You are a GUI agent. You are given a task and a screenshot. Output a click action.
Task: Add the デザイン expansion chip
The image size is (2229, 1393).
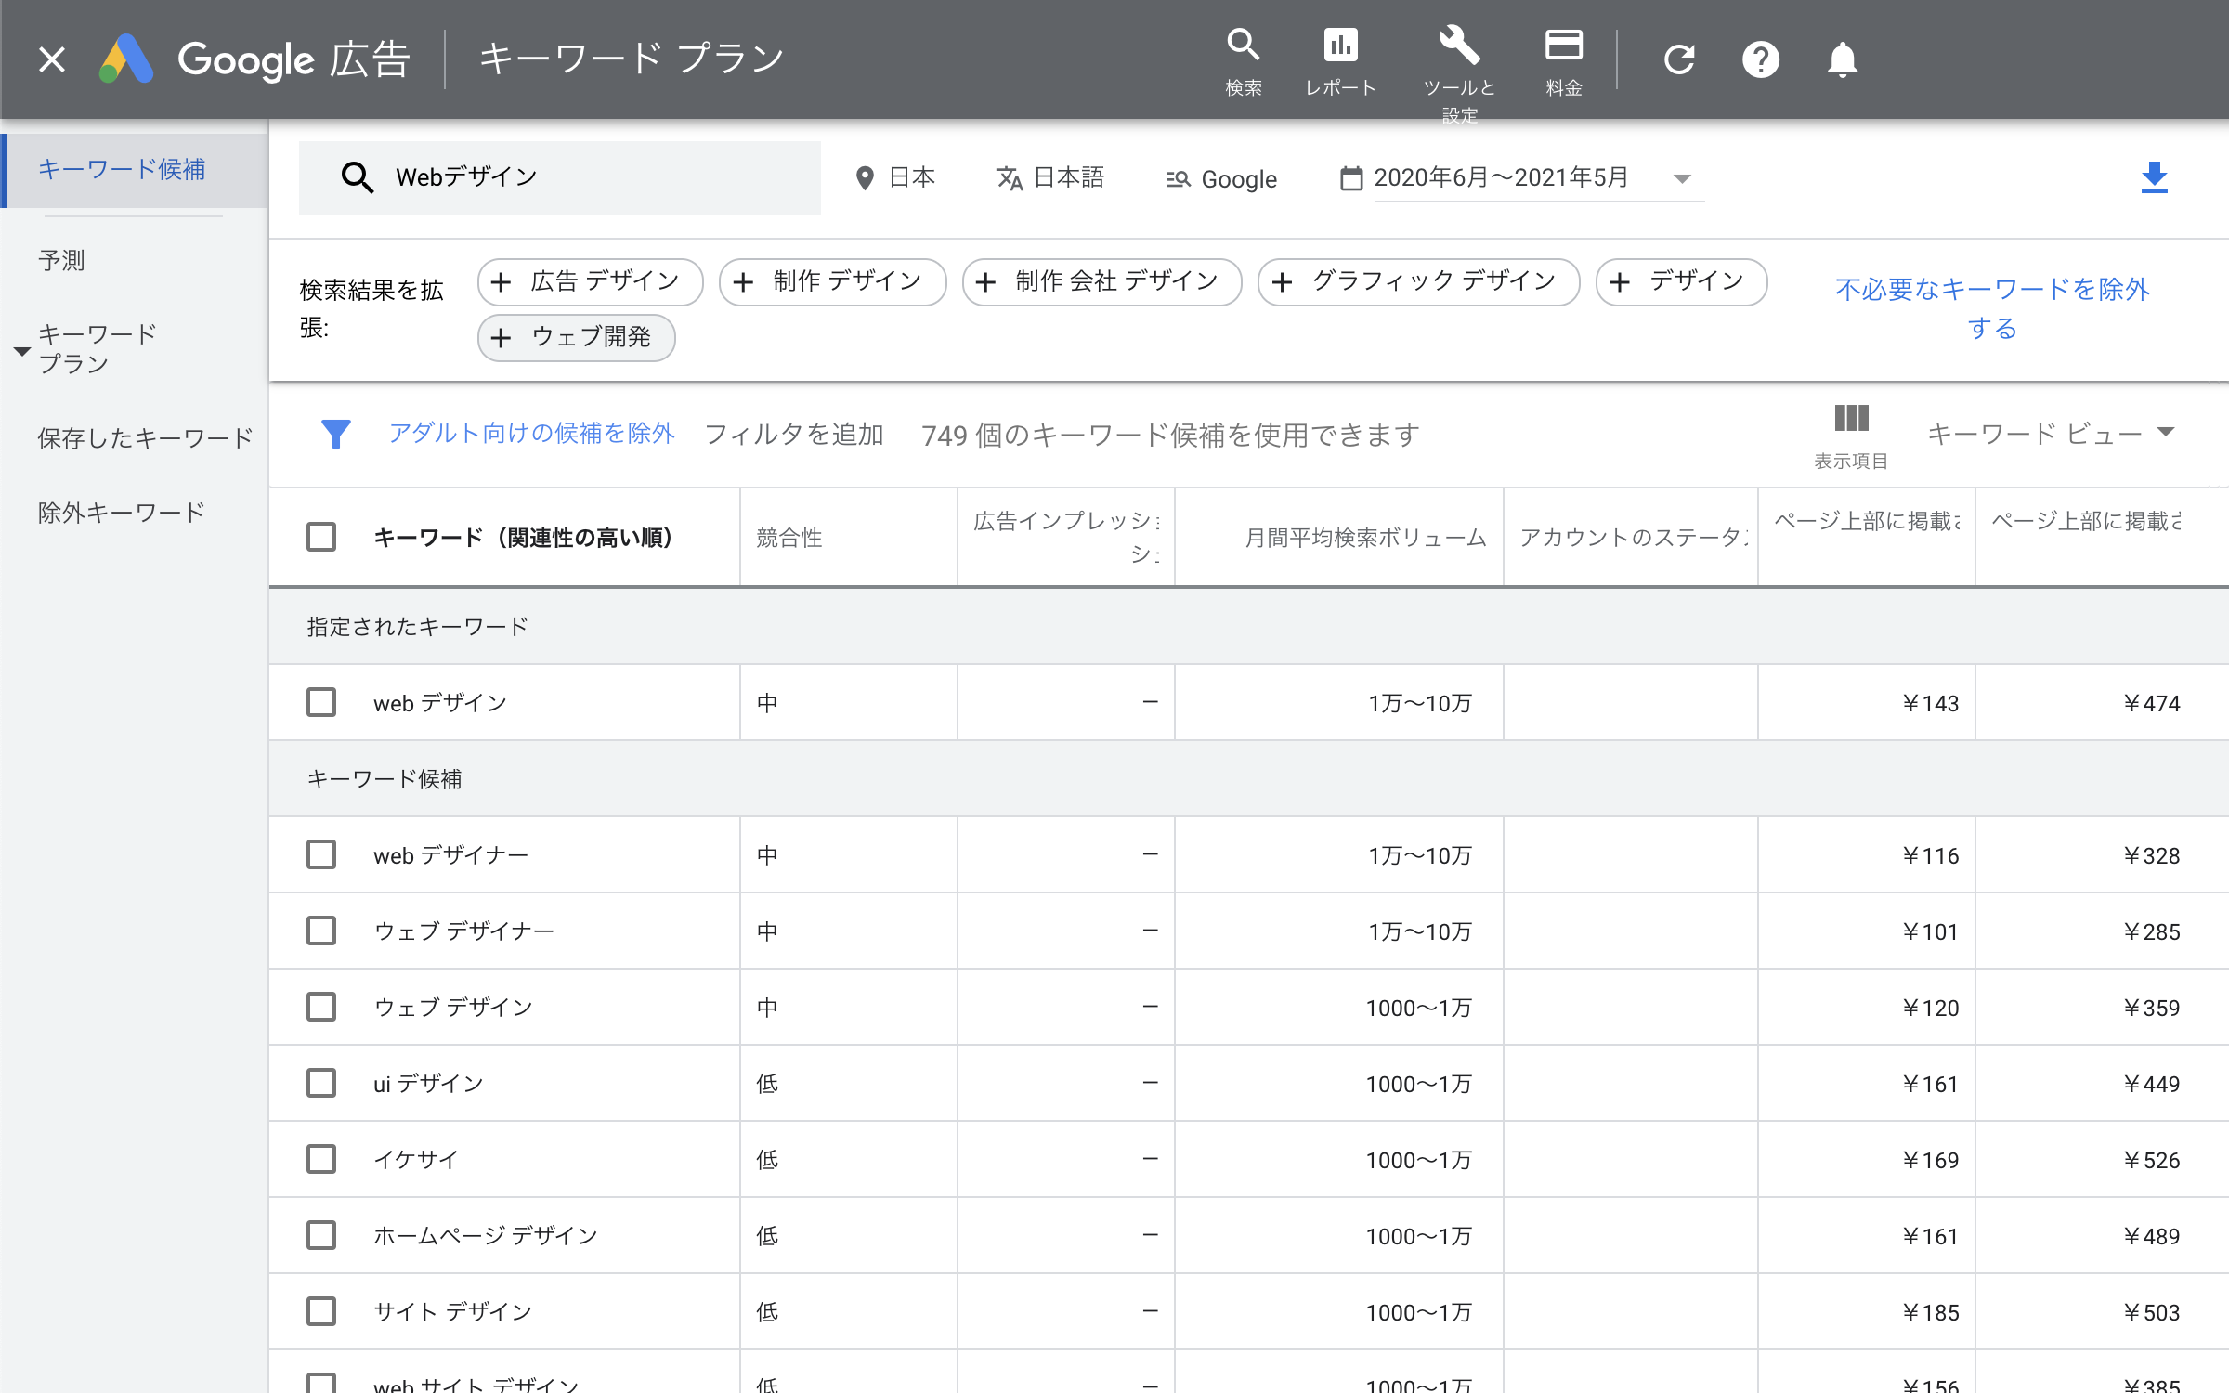coord(1682,281)
